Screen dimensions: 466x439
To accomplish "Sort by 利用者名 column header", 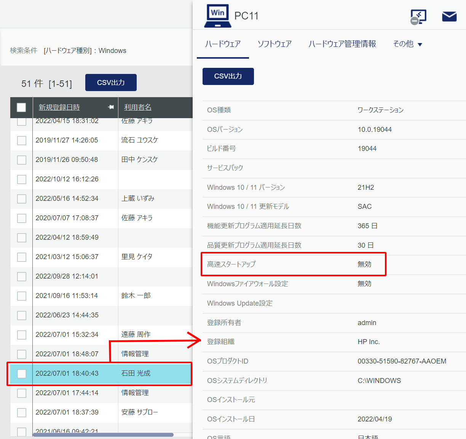I will [138, 107].
